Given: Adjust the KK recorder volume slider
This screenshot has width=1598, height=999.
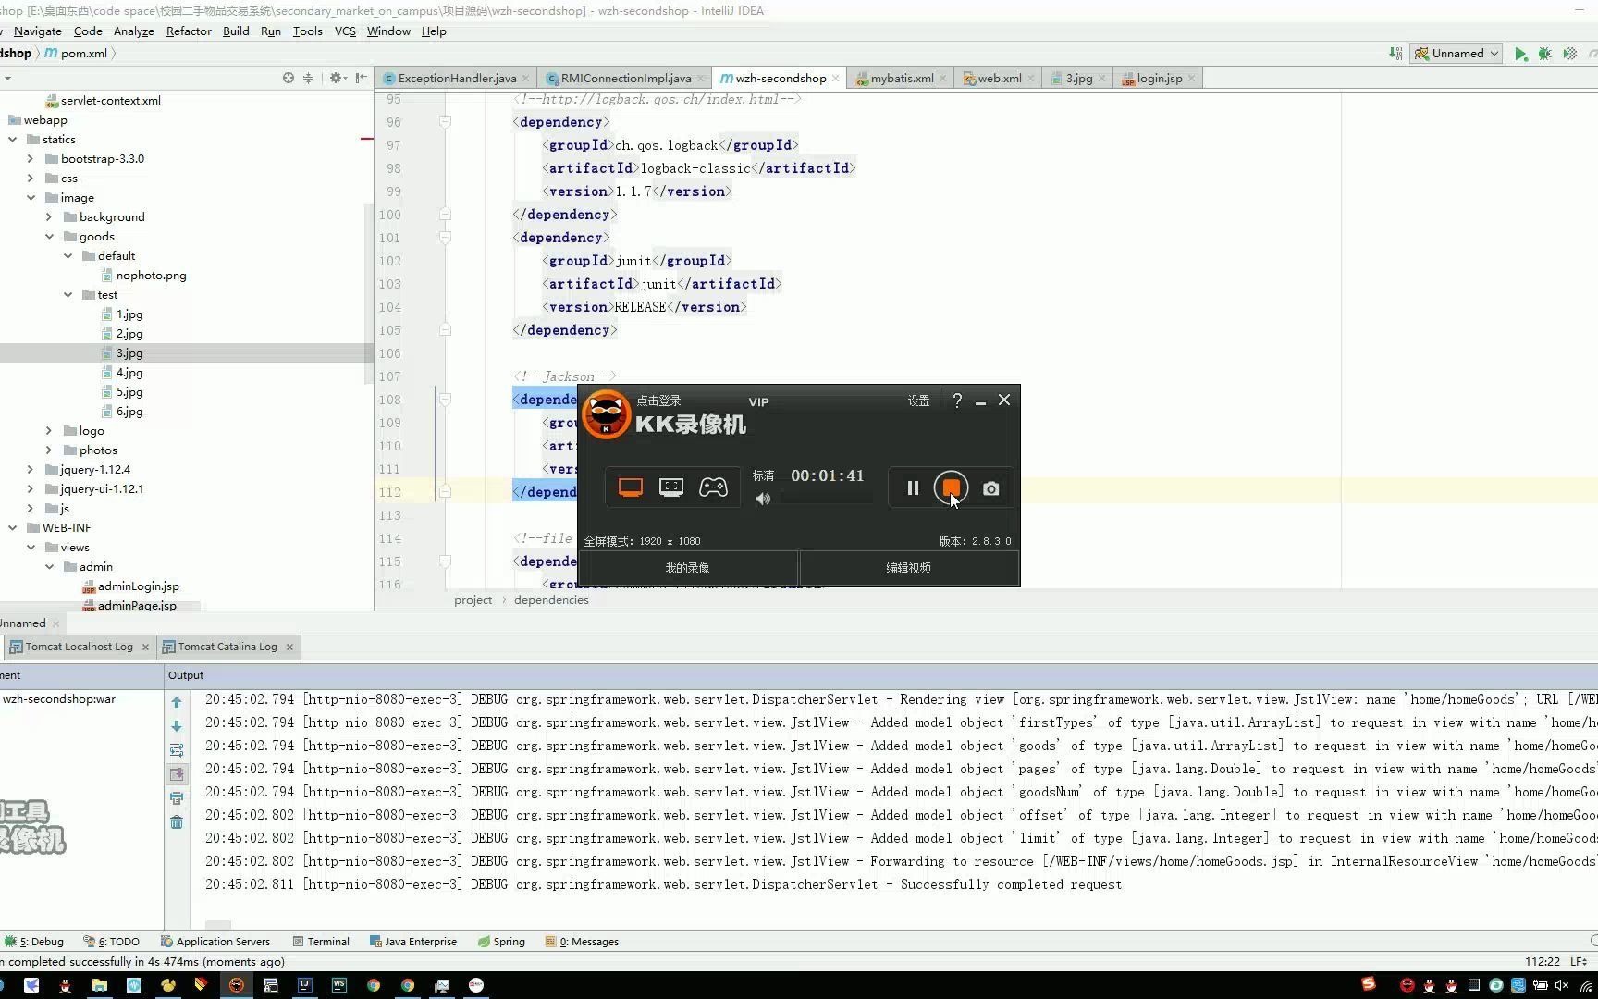Looking at the screenshot, I should (826, 499).
